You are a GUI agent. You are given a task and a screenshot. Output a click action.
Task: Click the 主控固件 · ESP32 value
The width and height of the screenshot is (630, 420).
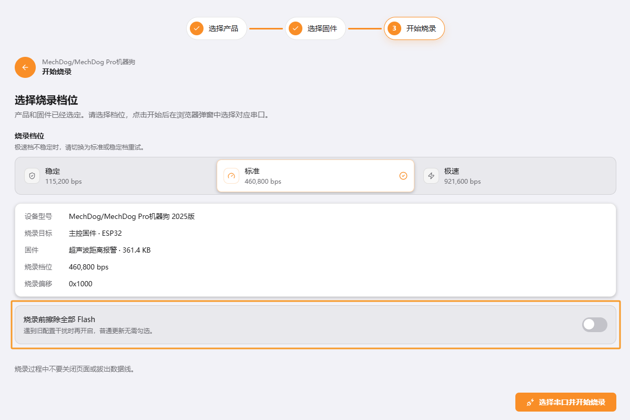tap(95, 233)
